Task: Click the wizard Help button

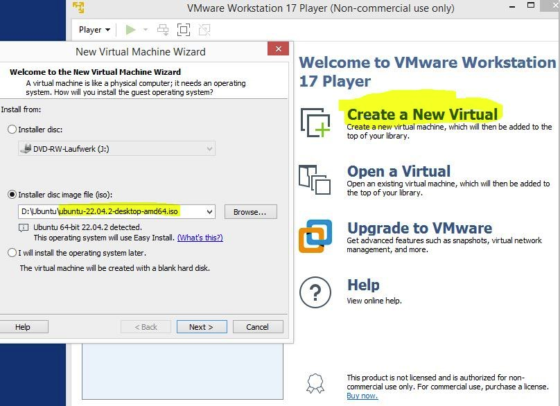Action: [x=23, y=327]
